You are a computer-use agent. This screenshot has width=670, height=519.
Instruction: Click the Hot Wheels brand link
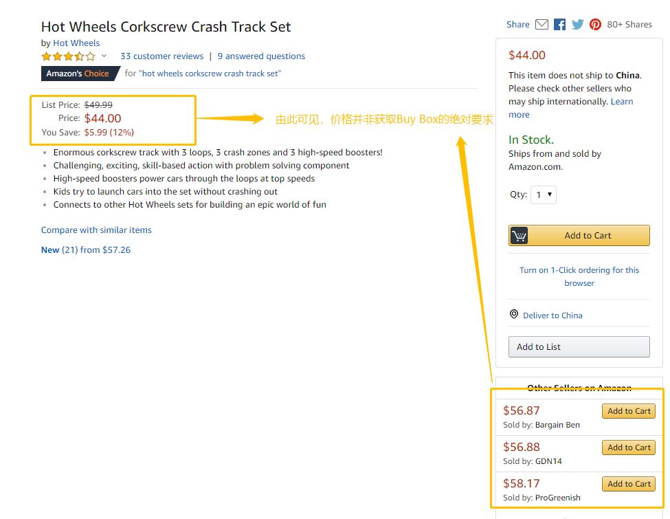click(x=76, y=43)
